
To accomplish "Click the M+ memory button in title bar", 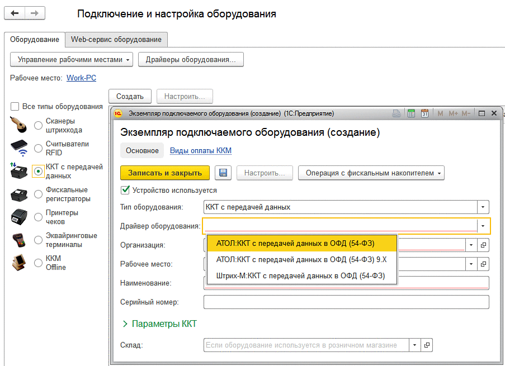I will [453, 113].
